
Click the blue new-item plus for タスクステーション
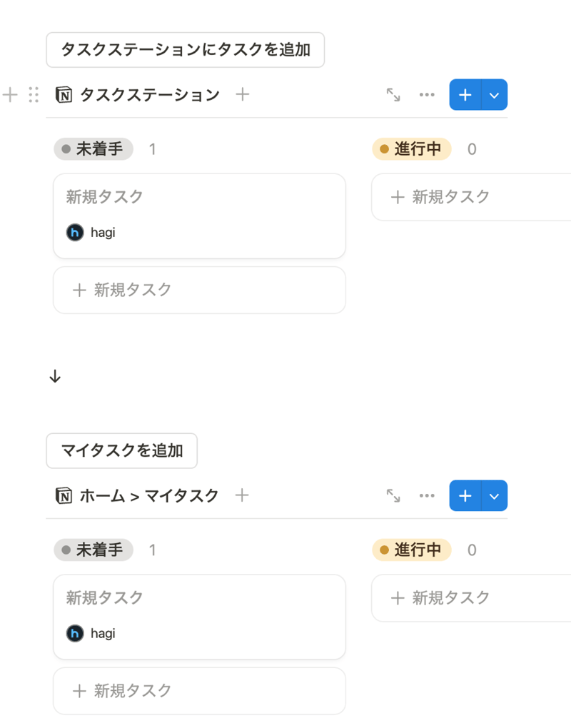pos(465,95)
